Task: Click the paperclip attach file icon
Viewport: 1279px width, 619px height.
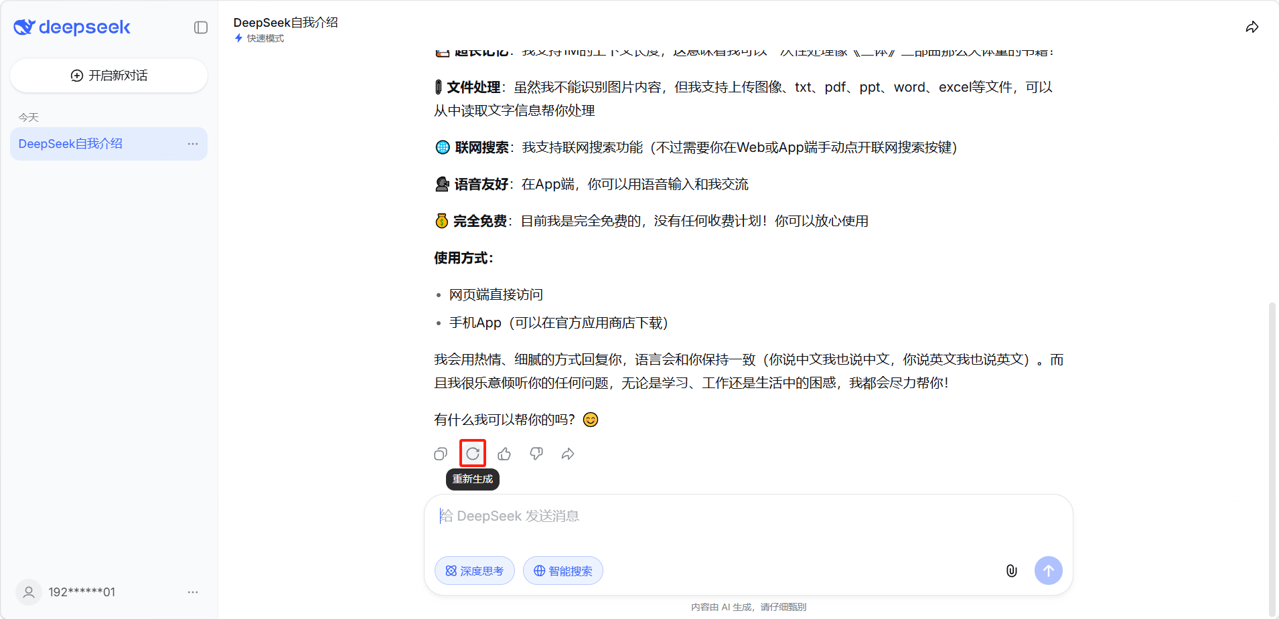Action: click(x=1011, y=571)
